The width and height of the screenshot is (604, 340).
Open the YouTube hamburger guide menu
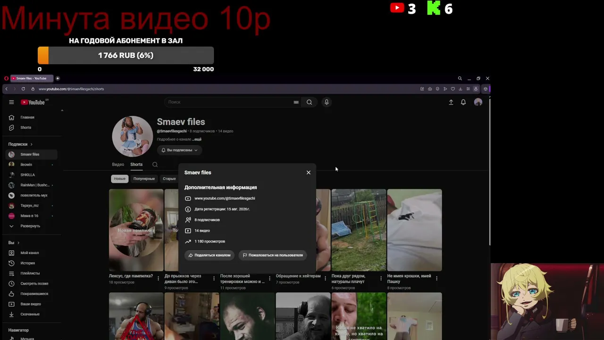pos(11,102)
